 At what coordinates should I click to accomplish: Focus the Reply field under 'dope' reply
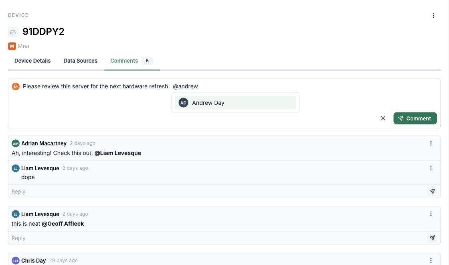pyautogui.click(x=218, y=192)
